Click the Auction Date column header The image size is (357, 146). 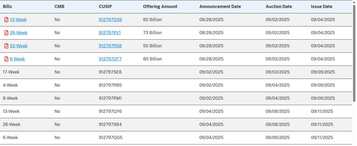tap(279, 7)
